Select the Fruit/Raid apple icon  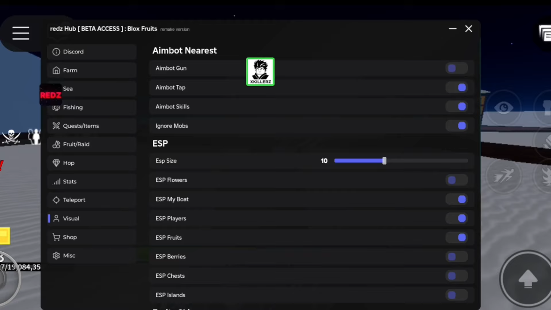tap(56, 144)
